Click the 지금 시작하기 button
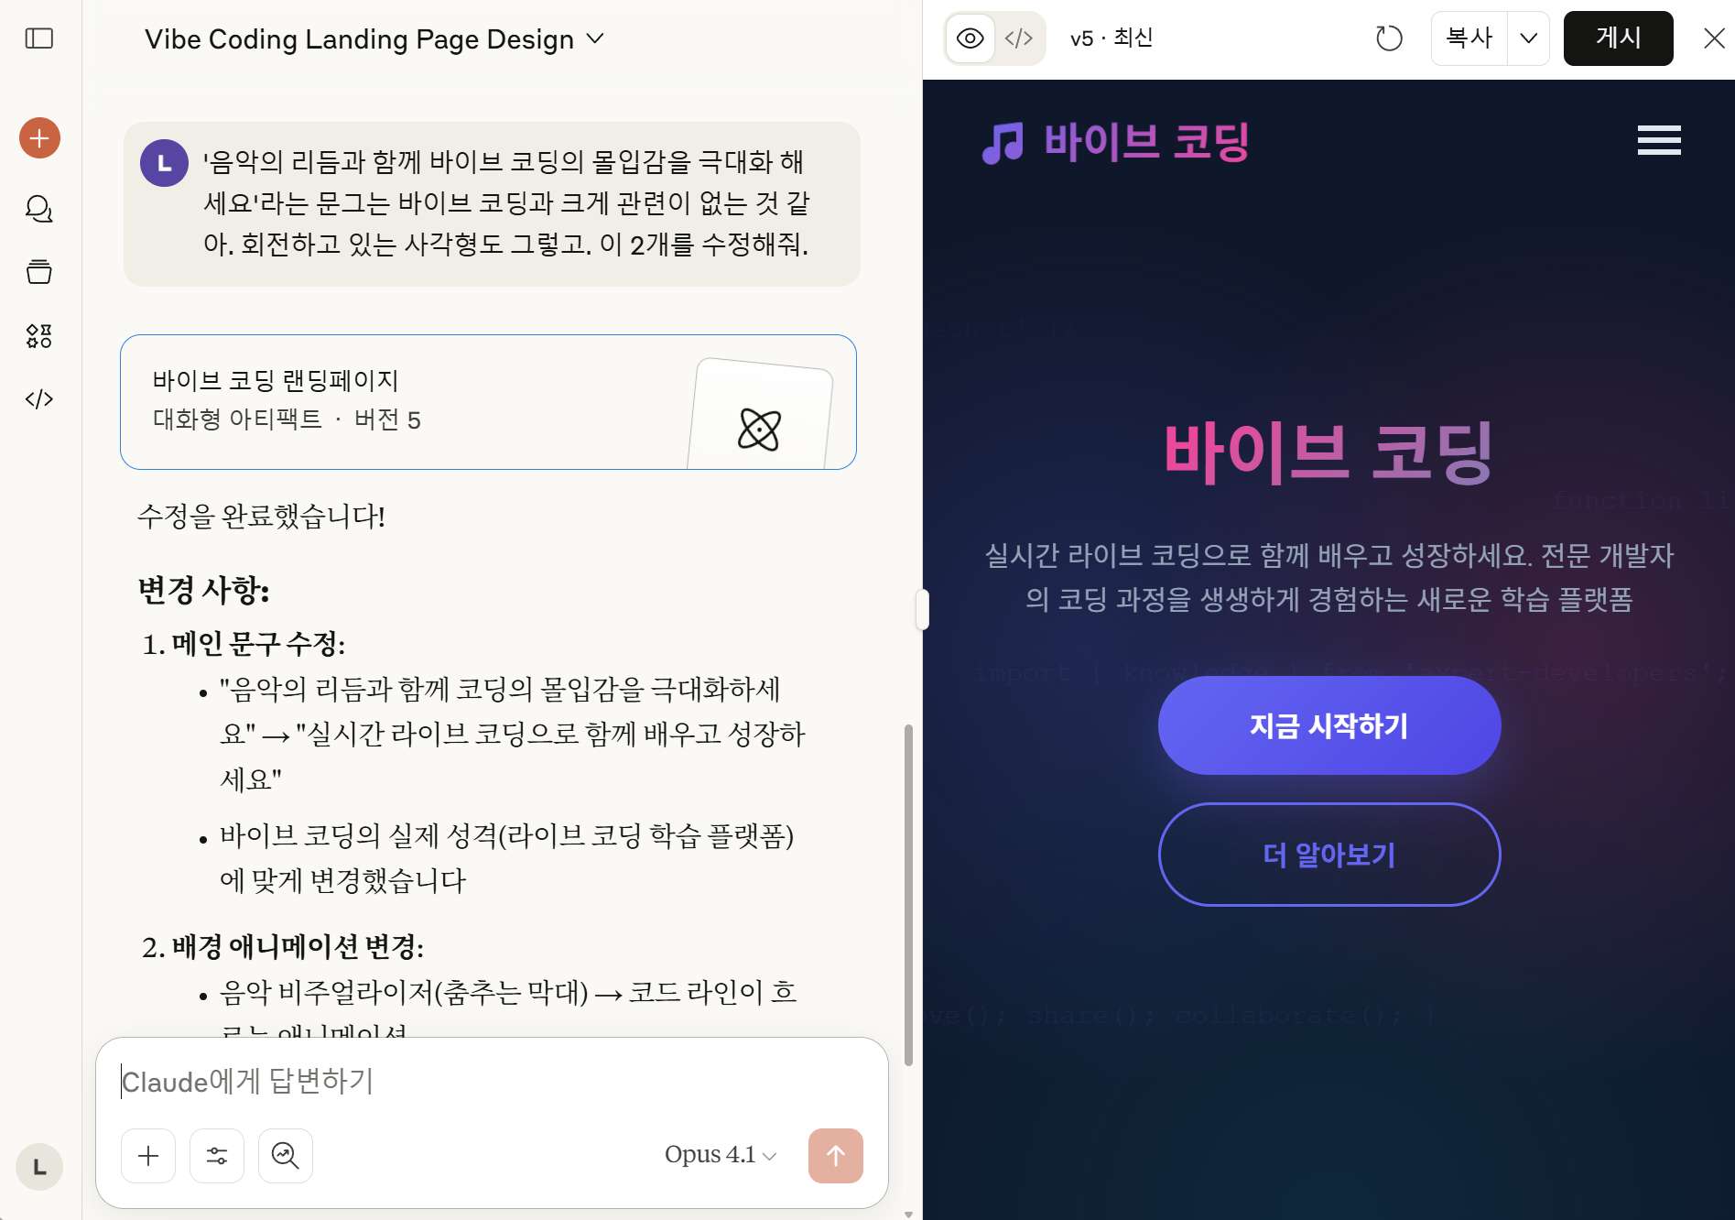The height and width of the screenshot is (1220, 1735). coord(1328,725)
